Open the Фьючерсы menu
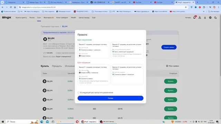Screen dimensions: 221x124 49,18
